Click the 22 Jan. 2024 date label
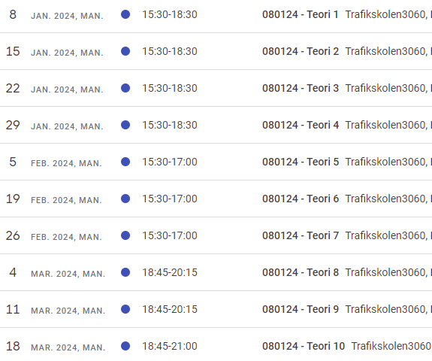This screenshot has height=361, width=432. click(x=55, y=89)
